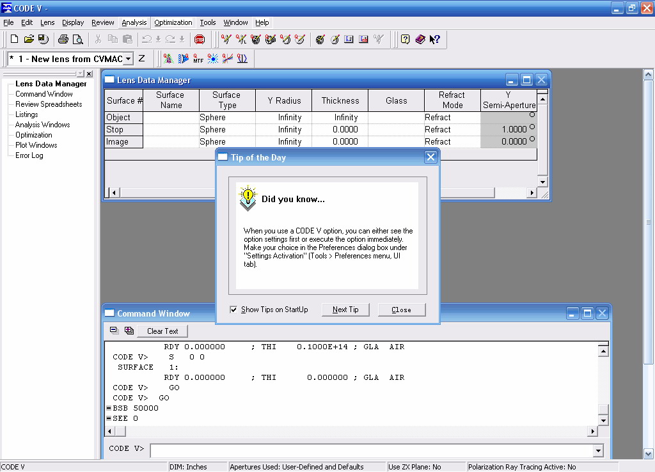The image size is (655, 472).
Task: Open Print Preview from the toolbar
Action: [x=77, y=39]
